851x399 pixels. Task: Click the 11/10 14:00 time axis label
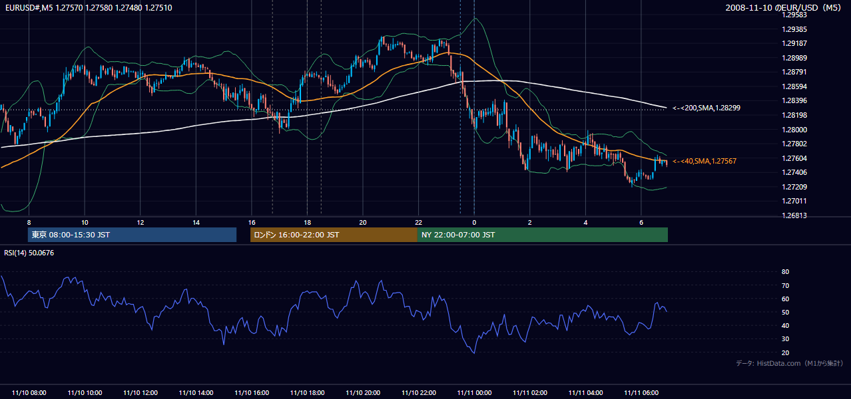pyautogui.click(x=196, y=393)
